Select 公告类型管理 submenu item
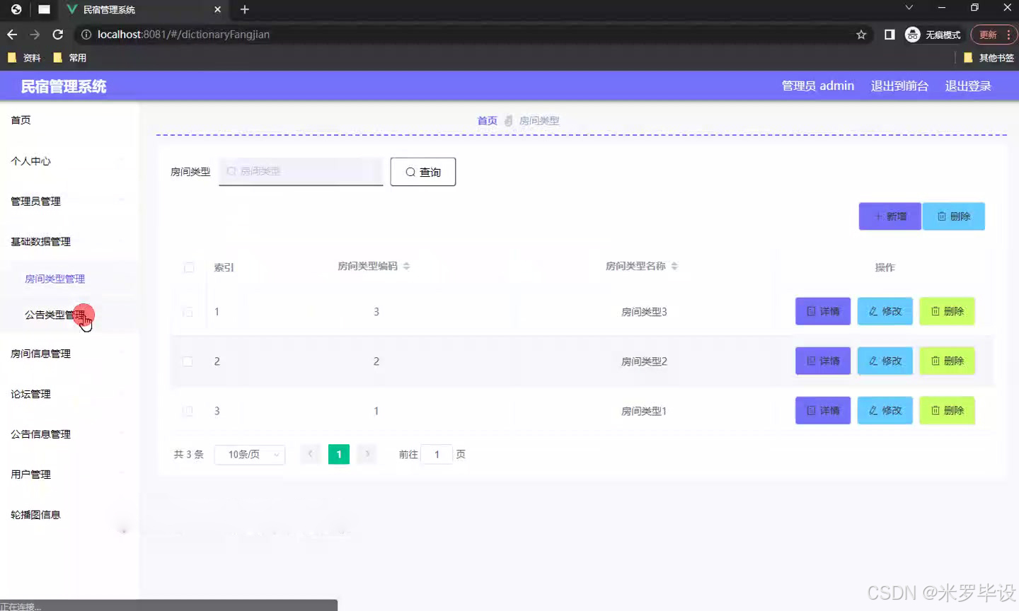1019x611 pixels. point(69,315)
